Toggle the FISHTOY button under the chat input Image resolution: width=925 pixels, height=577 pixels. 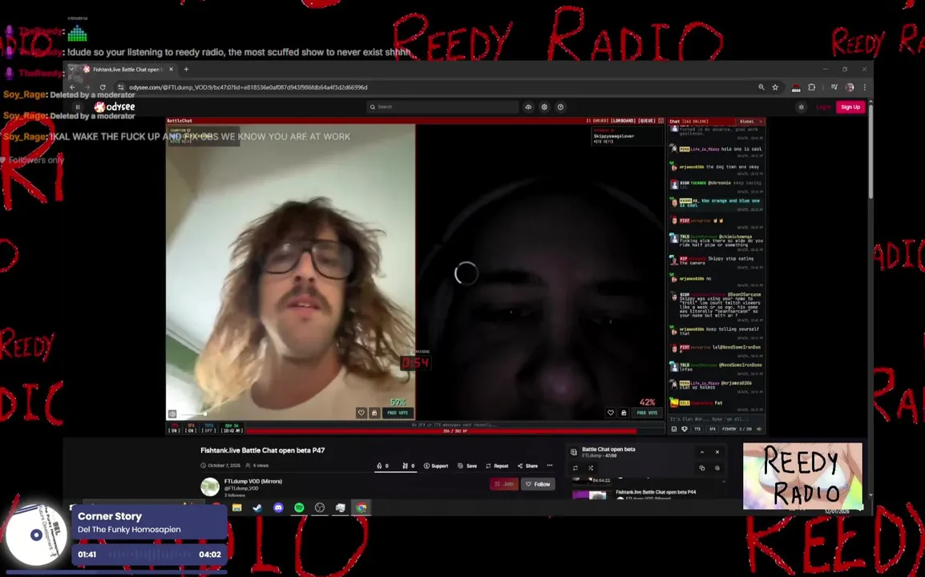(729, 429)
